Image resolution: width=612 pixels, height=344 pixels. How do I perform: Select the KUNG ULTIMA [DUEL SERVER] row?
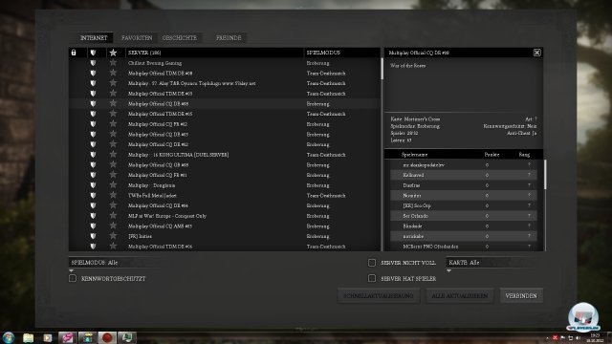tap(225, 155)
